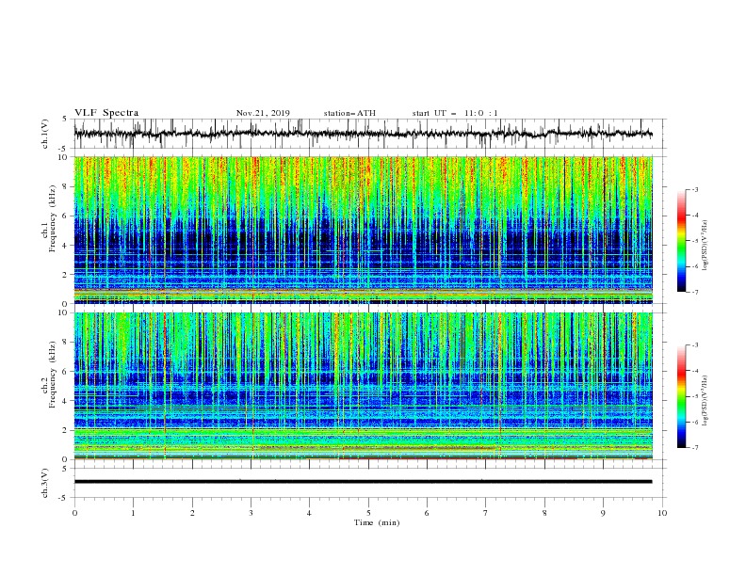Click the time axis tick label '3'

(251, 513)
